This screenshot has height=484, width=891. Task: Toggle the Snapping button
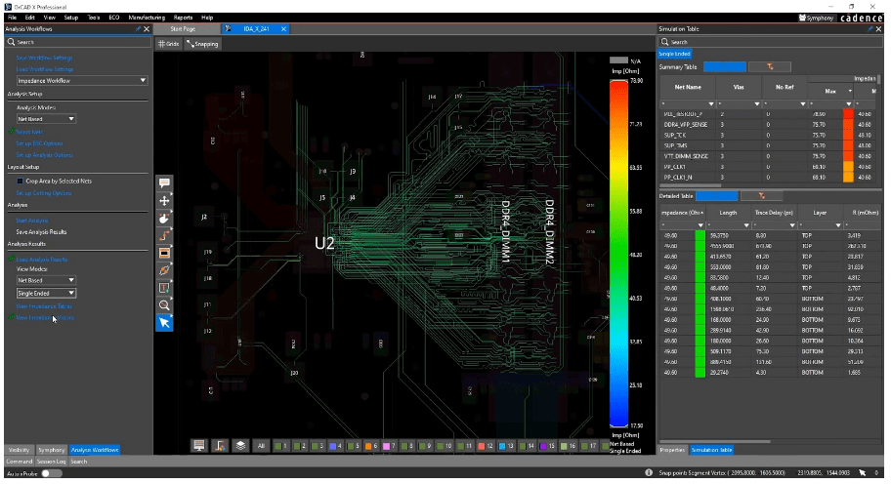(203, 44)
